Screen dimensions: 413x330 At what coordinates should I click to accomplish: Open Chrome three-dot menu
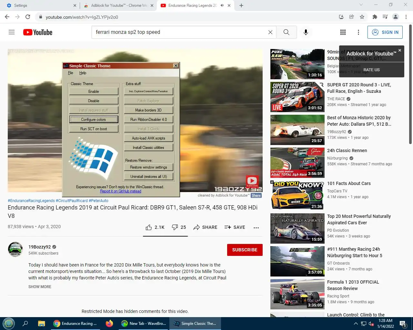coord(406,17)
